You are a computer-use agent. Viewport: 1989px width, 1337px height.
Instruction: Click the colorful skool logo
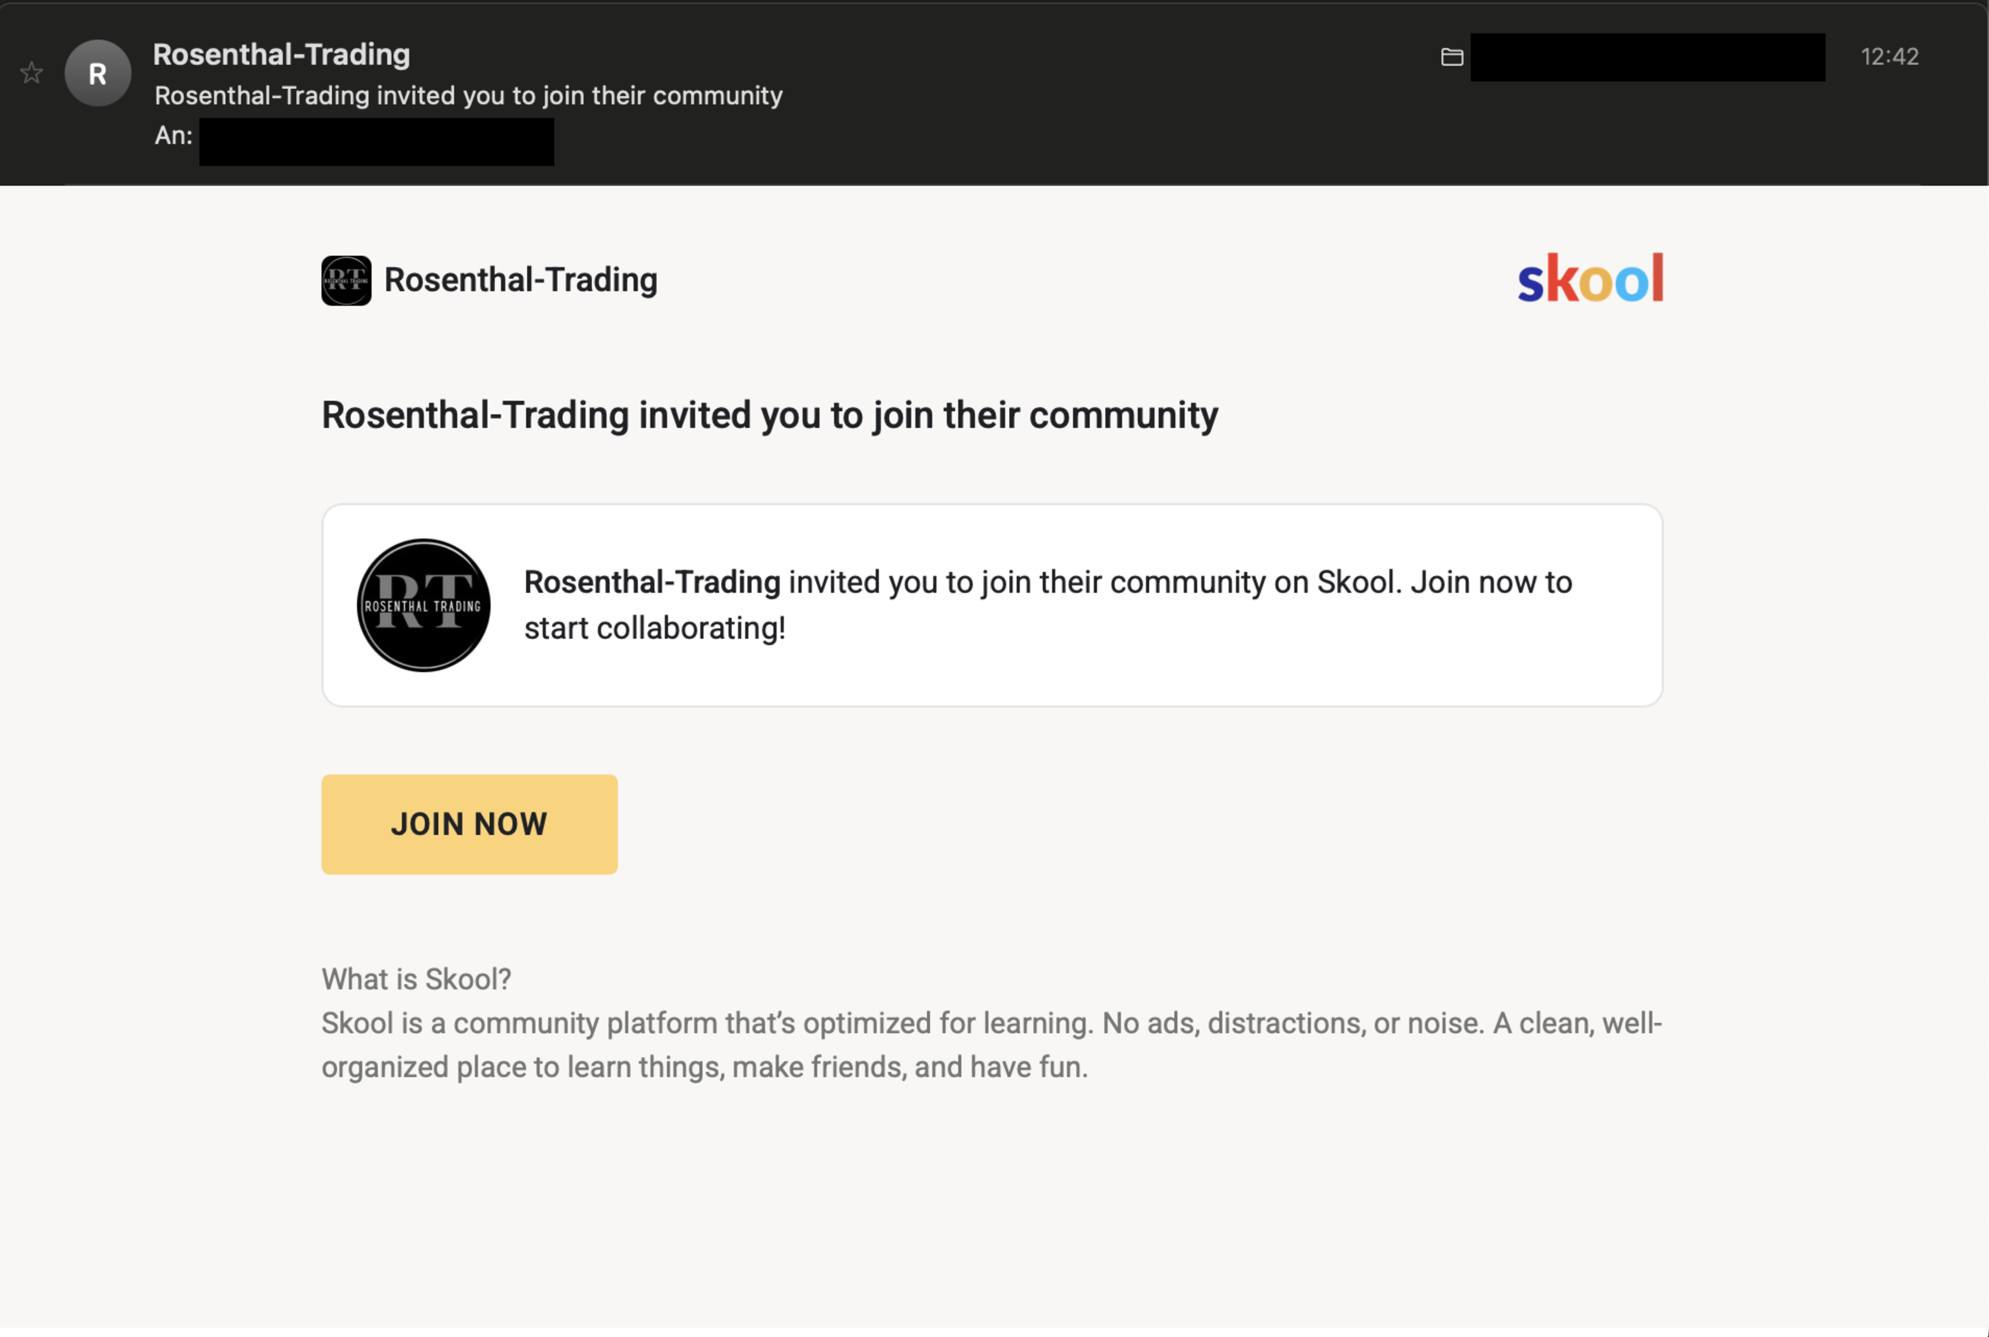(1590, 279)
